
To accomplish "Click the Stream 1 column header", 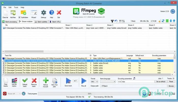I will pyautogui.click(x=68, y=25).
